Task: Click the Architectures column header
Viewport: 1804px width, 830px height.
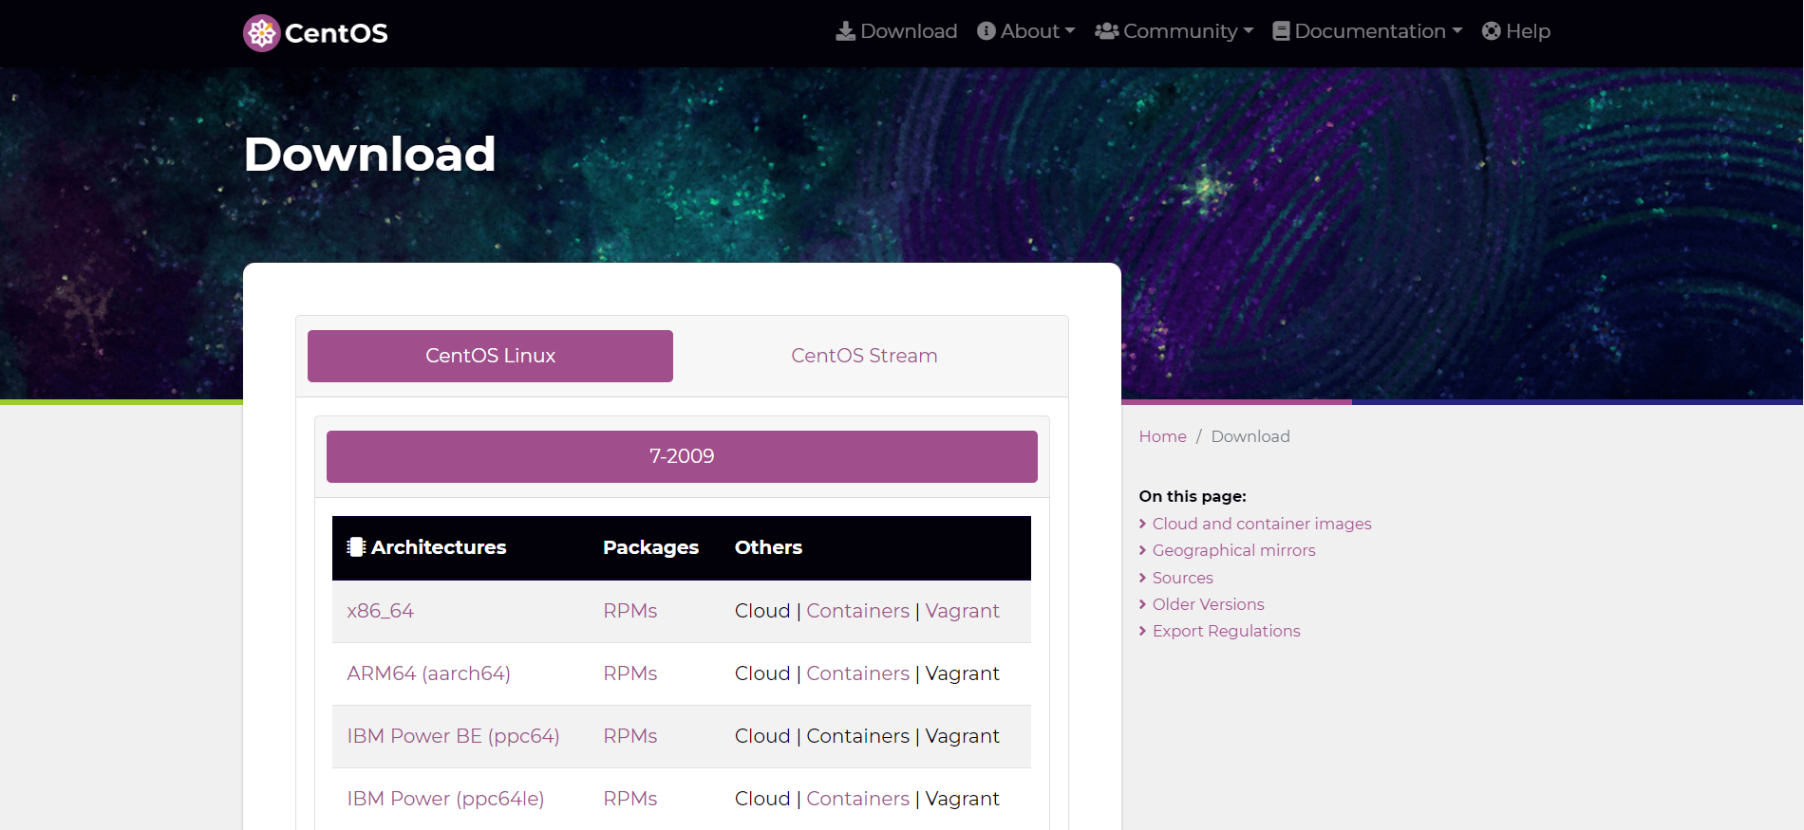Action: 427,547
